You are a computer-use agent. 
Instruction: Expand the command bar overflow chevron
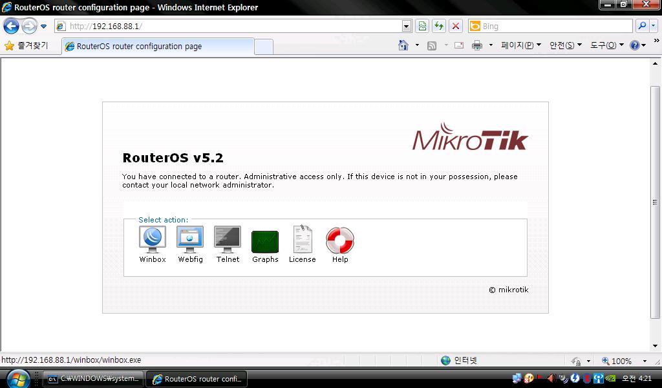pos(657,41)
